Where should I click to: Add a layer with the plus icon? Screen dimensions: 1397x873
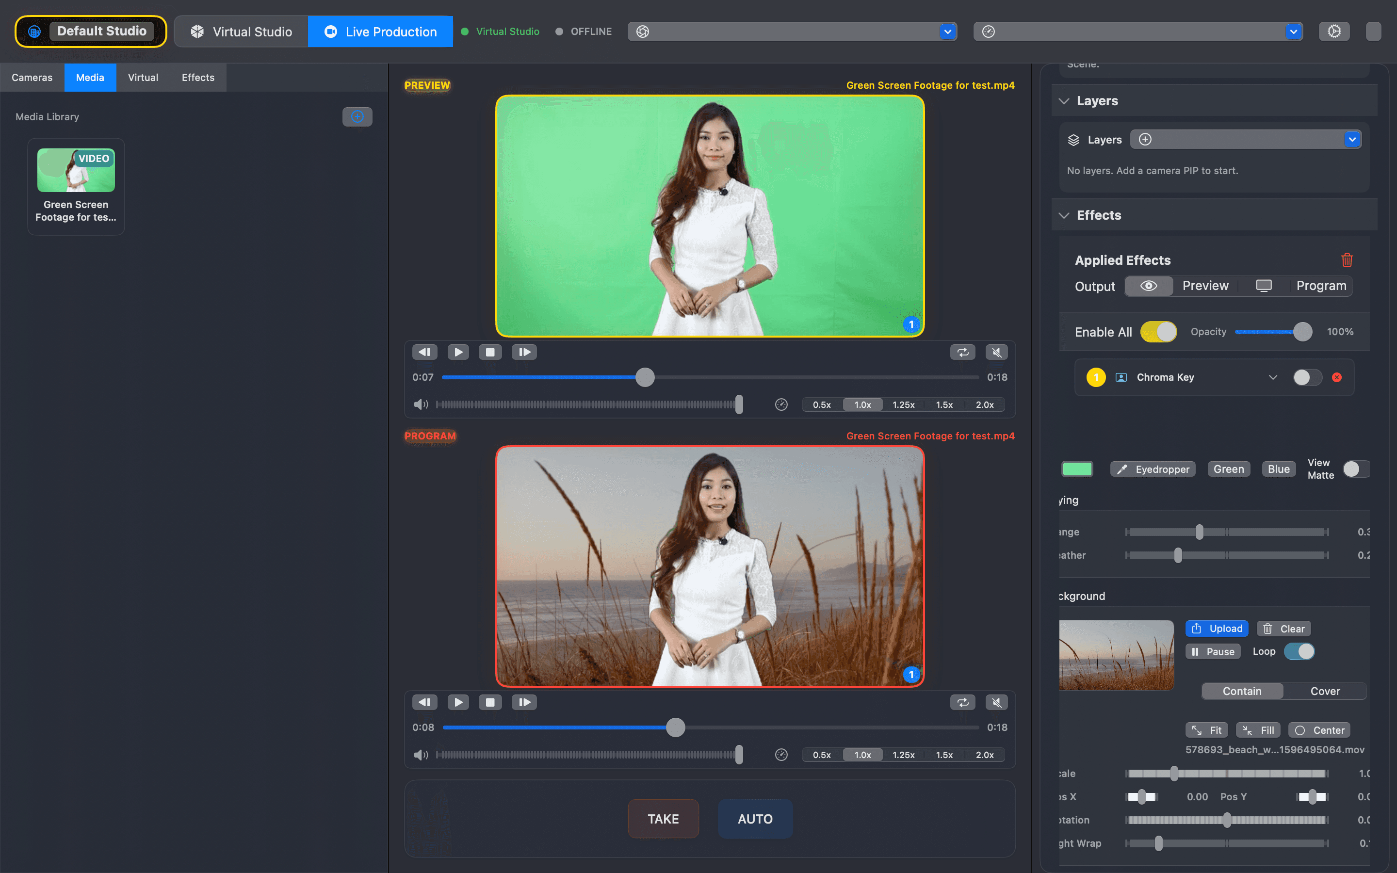point(1145,139)
